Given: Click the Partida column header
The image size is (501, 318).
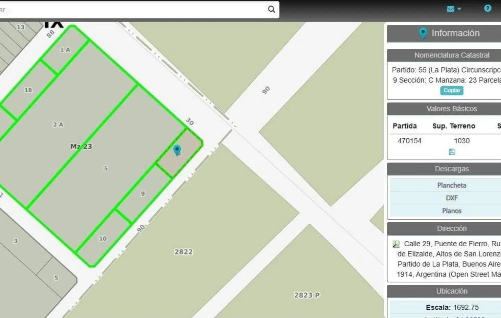Looking at the screenshot, I should [x=405, y=126].
